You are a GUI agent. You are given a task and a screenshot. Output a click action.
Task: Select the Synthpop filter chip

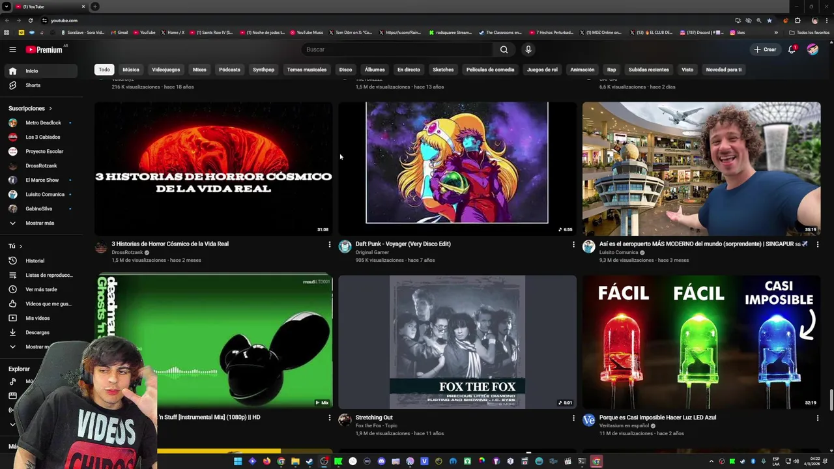point(263,70)
